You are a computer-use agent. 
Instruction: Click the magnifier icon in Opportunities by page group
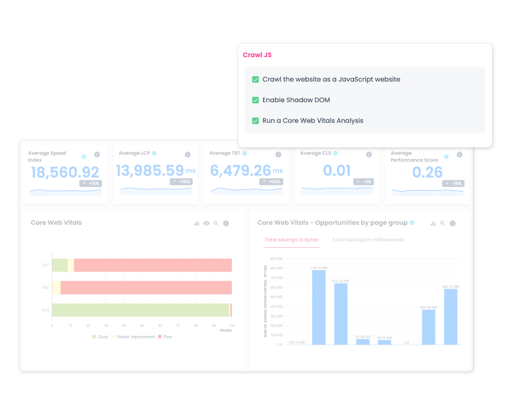(x=443, y=223)
